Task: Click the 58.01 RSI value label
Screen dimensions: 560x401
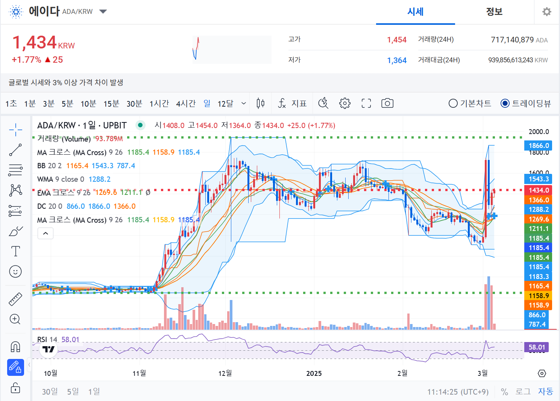Action: (537, 347)
